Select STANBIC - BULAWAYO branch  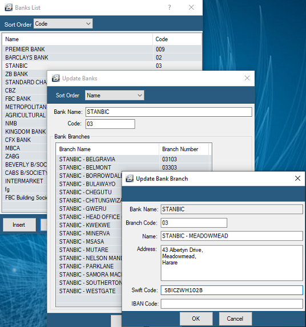pyautogui.click(x=89, y=184)
